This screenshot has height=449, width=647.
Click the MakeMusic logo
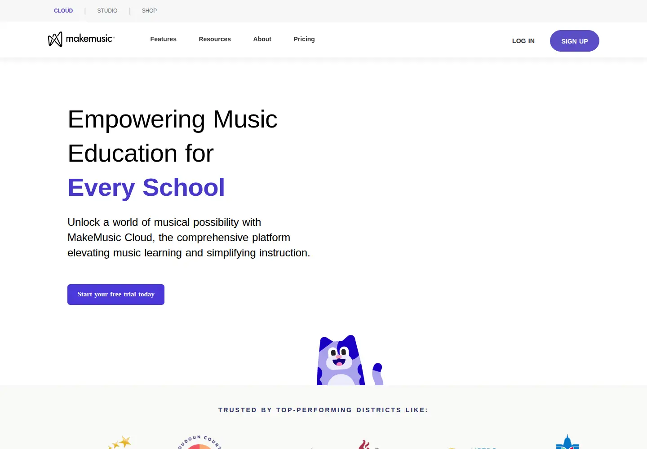point(81,39)
